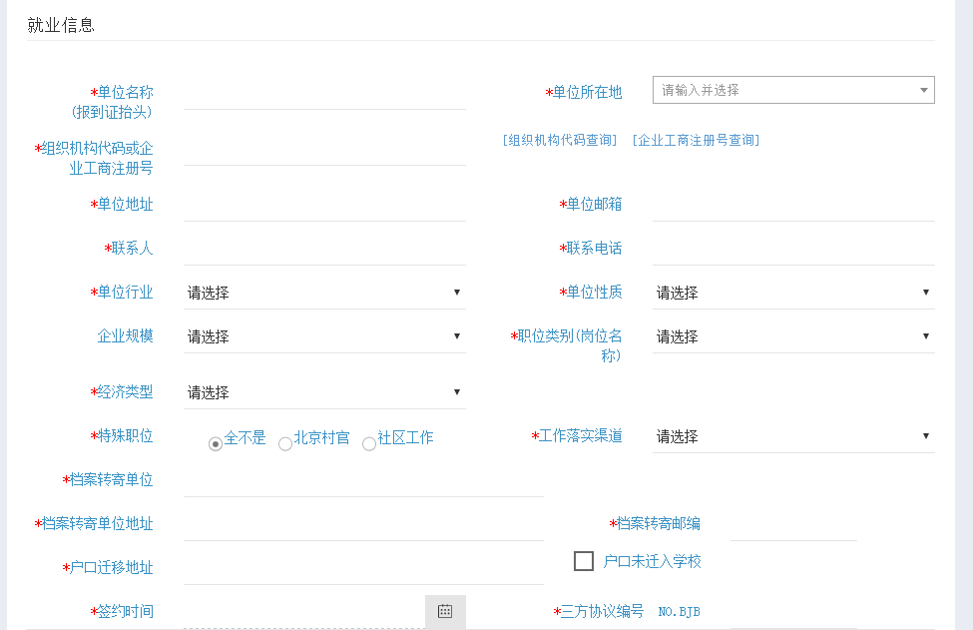Click the 单位名称 input field

(x=324, y=93)
